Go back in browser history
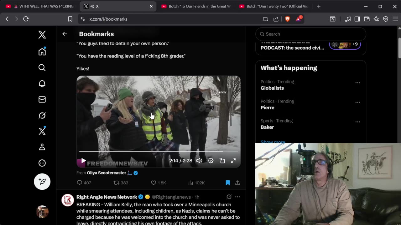Viewport: 401px width, 225px height. click(7, 19)
